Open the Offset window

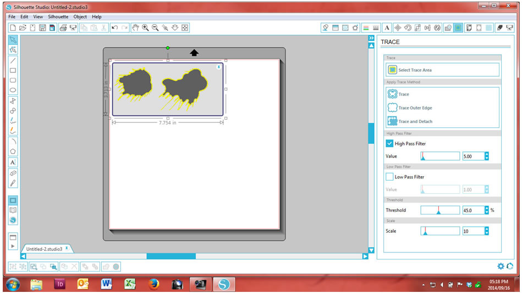pyautogui.click(x=448, y=27)
